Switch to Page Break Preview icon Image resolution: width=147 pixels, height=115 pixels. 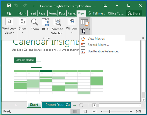(x=94, y=111)
